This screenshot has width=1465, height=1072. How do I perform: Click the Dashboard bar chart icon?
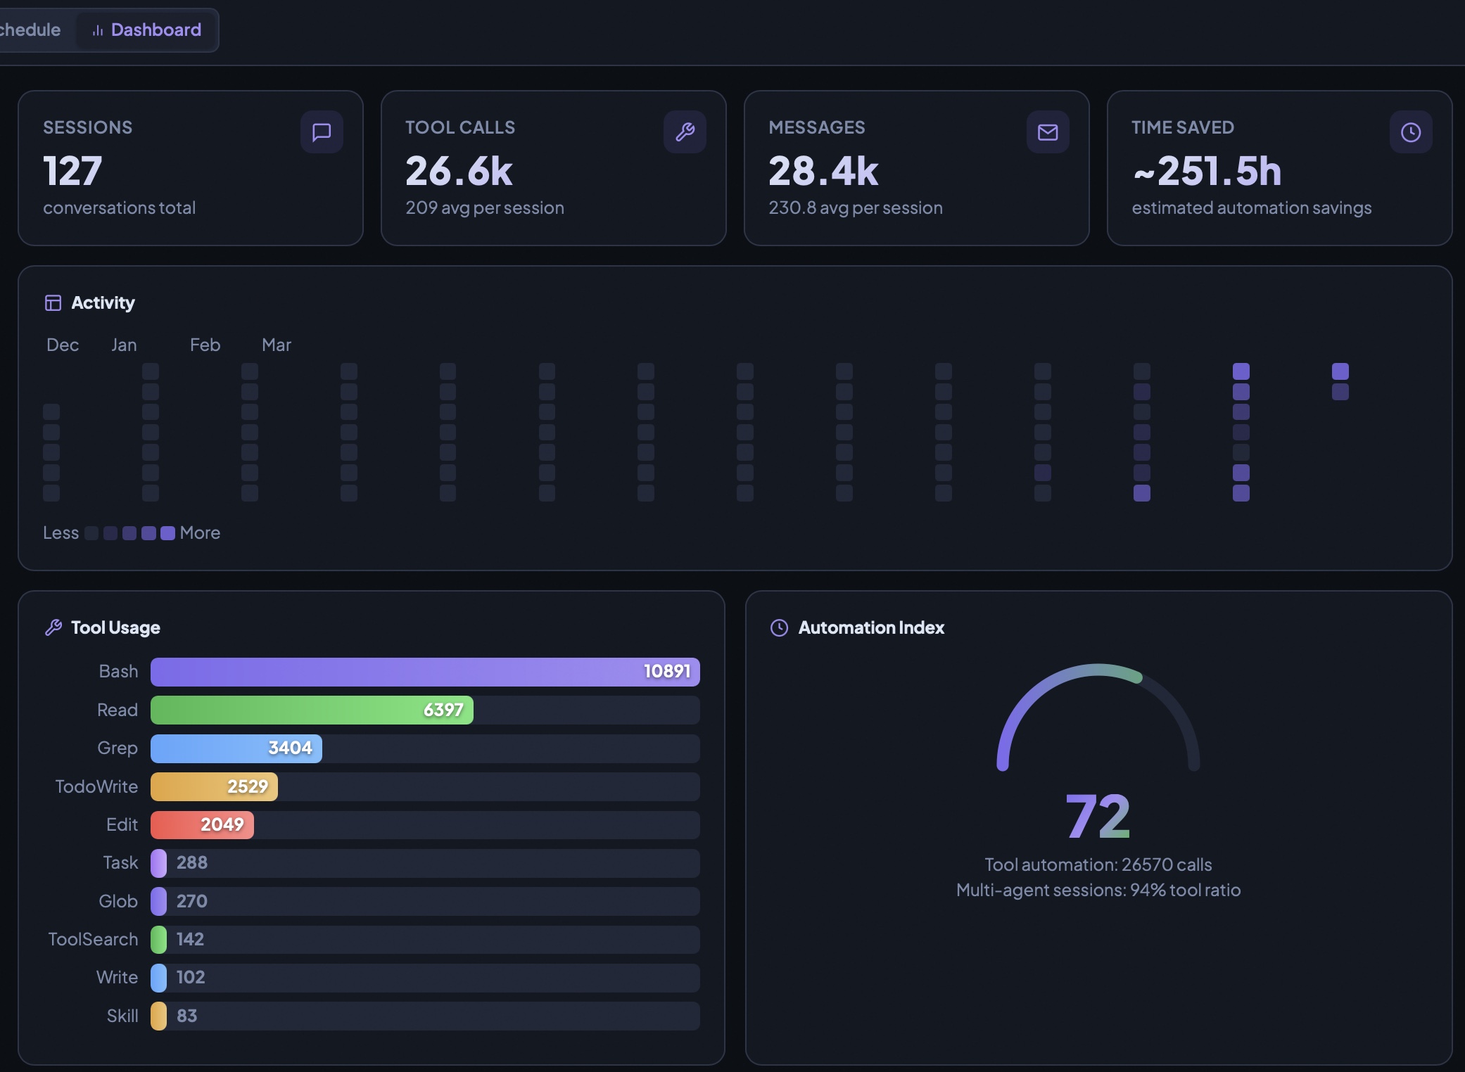[98, 30]
